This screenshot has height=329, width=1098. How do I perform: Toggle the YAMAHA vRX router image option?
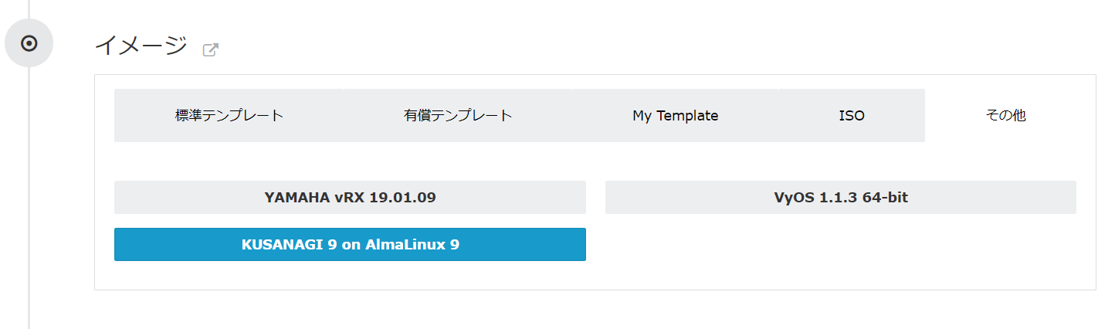click(x=350, y=198)
